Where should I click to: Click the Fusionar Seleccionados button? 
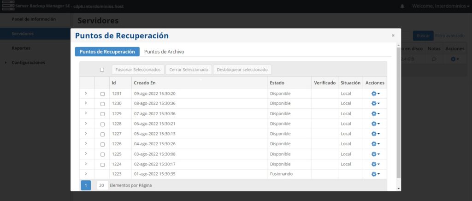click(138, 70)
